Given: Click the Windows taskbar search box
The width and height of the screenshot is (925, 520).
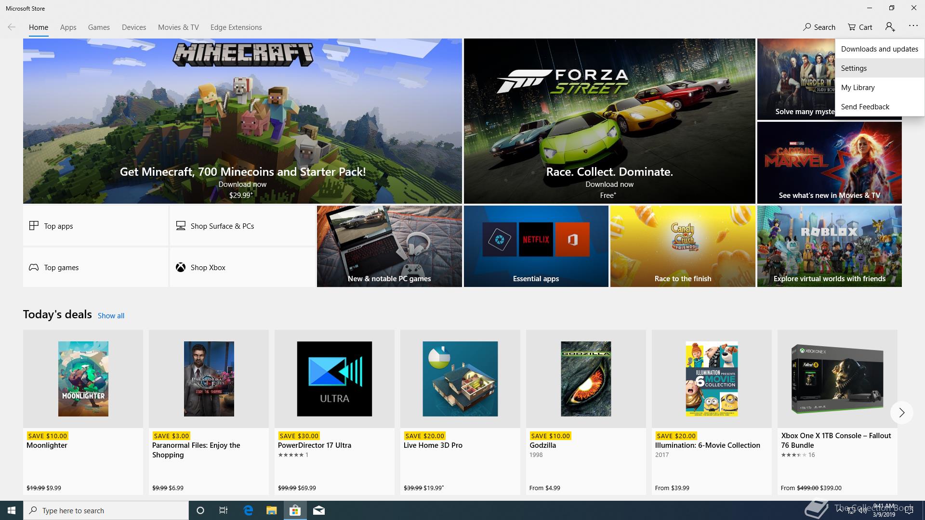Looking at the screenshot, I should click(x=106, y=510).
